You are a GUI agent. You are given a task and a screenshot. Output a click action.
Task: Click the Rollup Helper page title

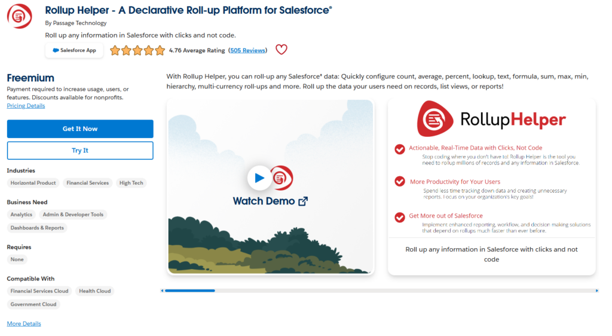pos(188,10)
